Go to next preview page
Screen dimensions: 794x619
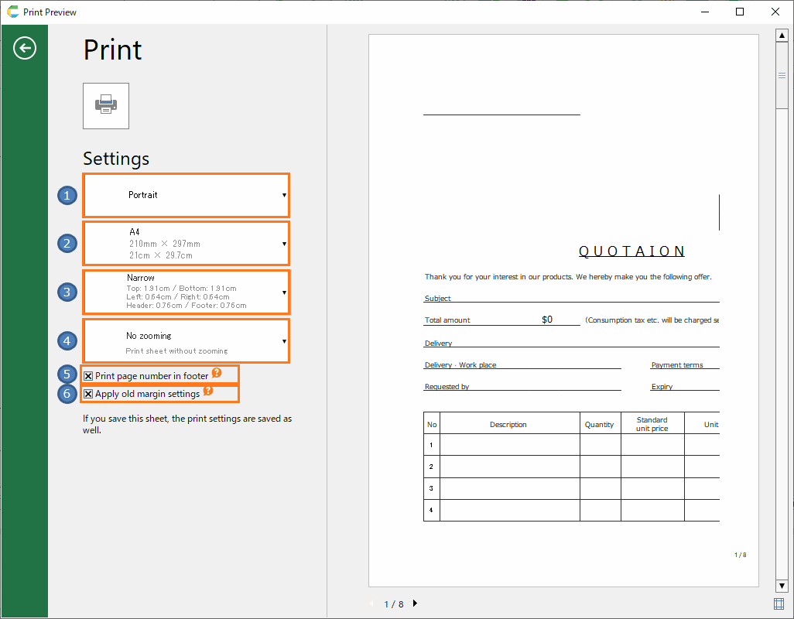click(x=415, y=604)
